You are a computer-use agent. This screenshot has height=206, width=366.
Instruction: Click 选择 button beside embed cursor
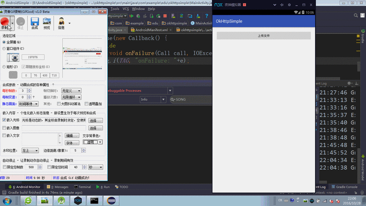[x=96, y=121]
